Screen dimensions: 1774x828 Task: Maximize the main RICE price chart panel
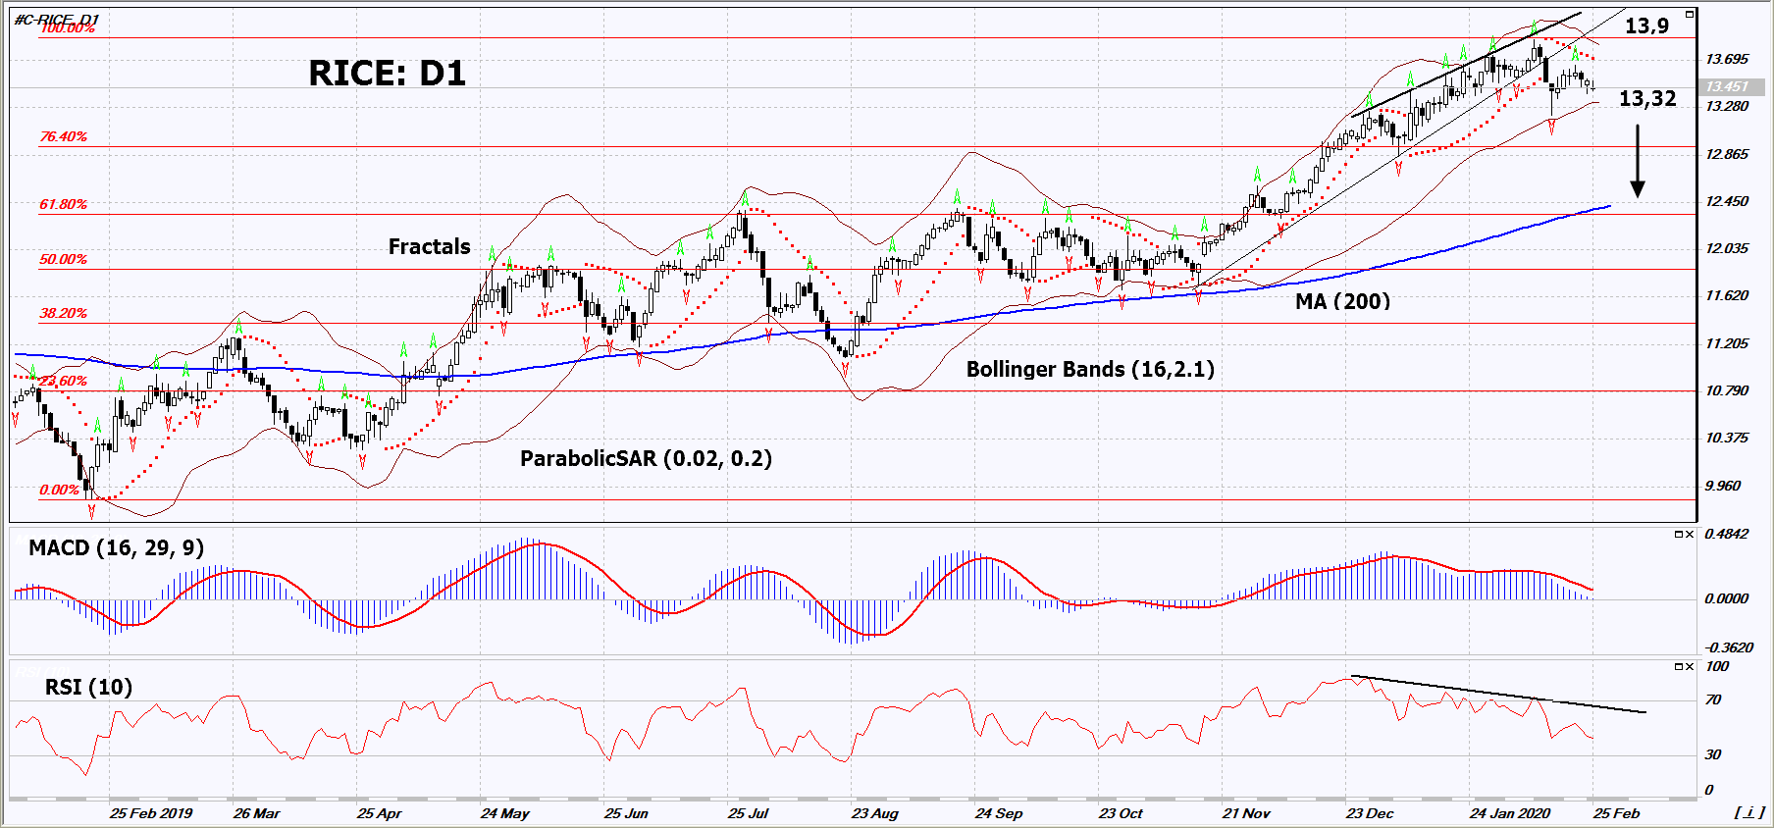[x=1689, y=15]
